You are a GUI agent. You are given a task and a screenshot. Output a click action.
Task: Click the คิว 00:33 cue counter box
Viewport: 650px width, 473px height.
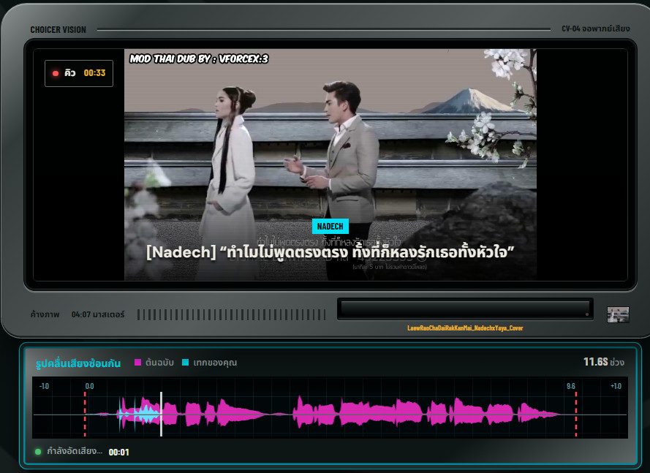[x=79, y=73]
